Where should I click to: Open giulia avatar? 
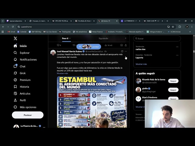(x=138, y=90)
